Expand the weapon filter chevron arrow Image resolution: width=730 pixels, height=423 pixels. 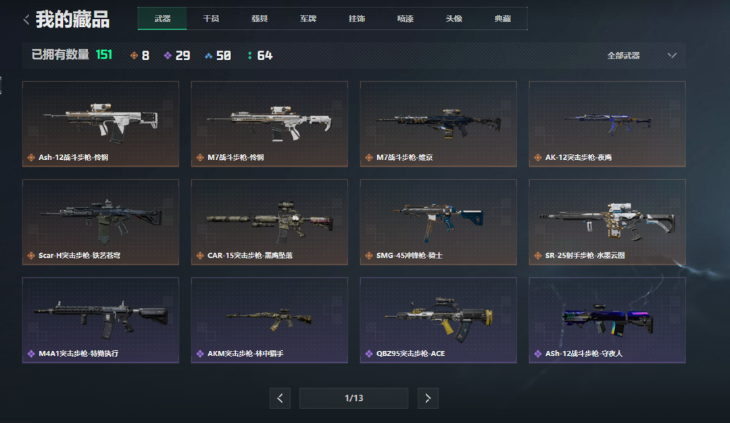(672, 56)
